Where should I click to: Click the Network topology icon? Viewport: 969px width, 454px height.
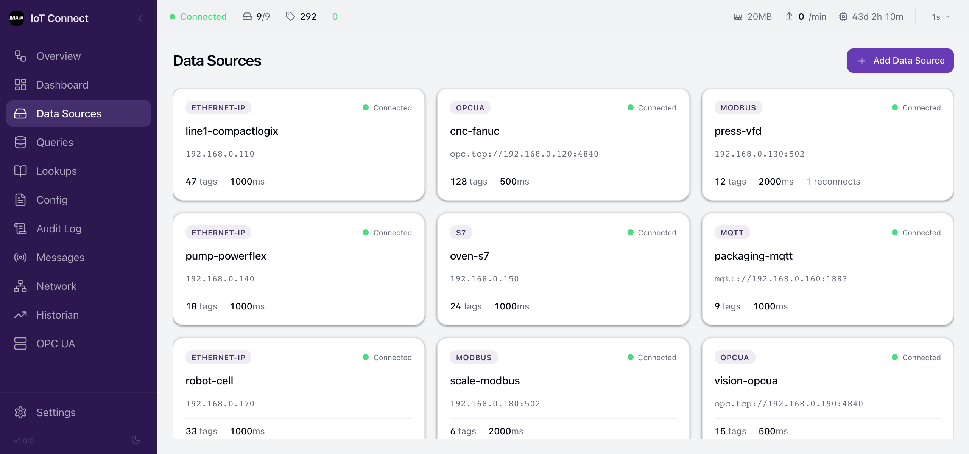(x=20, y=286)
